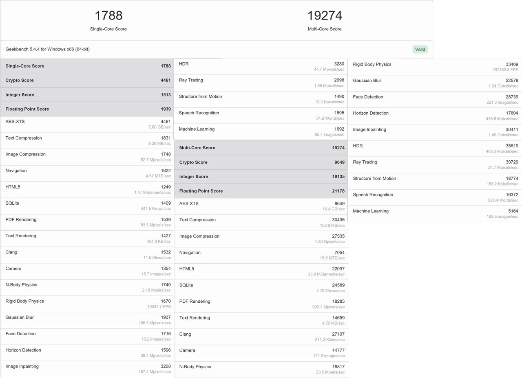The height and width of the screenshot is (378, 522).
Task: Click the AES-XTS row showing 7.60 GB/sec
Action: (87, 124)
